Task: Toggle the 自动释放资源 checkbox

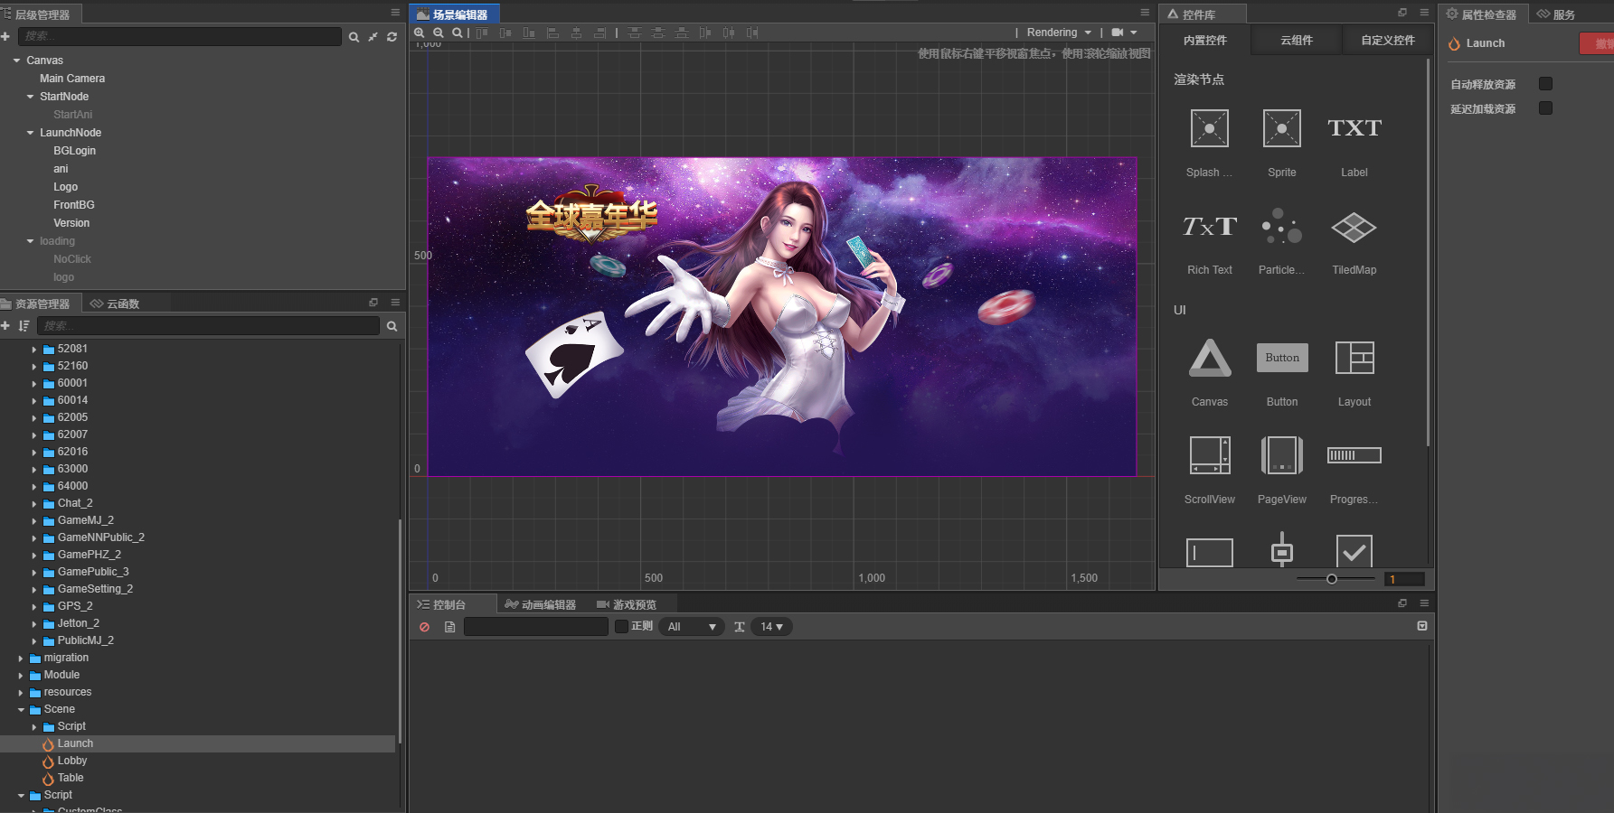Action: [x=1545, y=84]
